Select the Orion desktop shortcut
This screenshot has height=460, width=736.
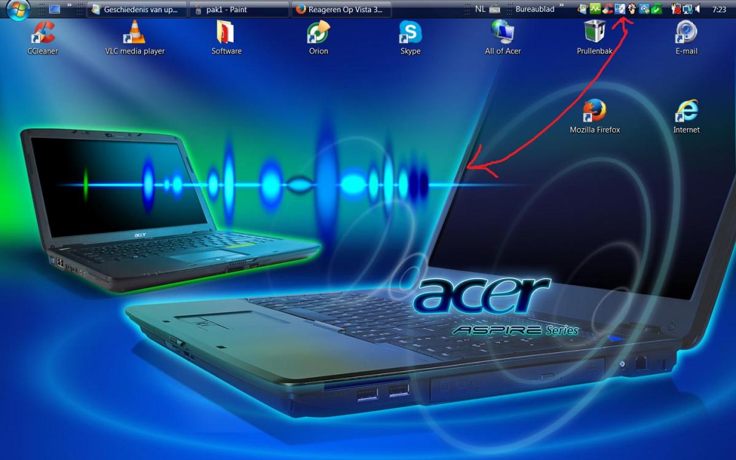(318, 37)
